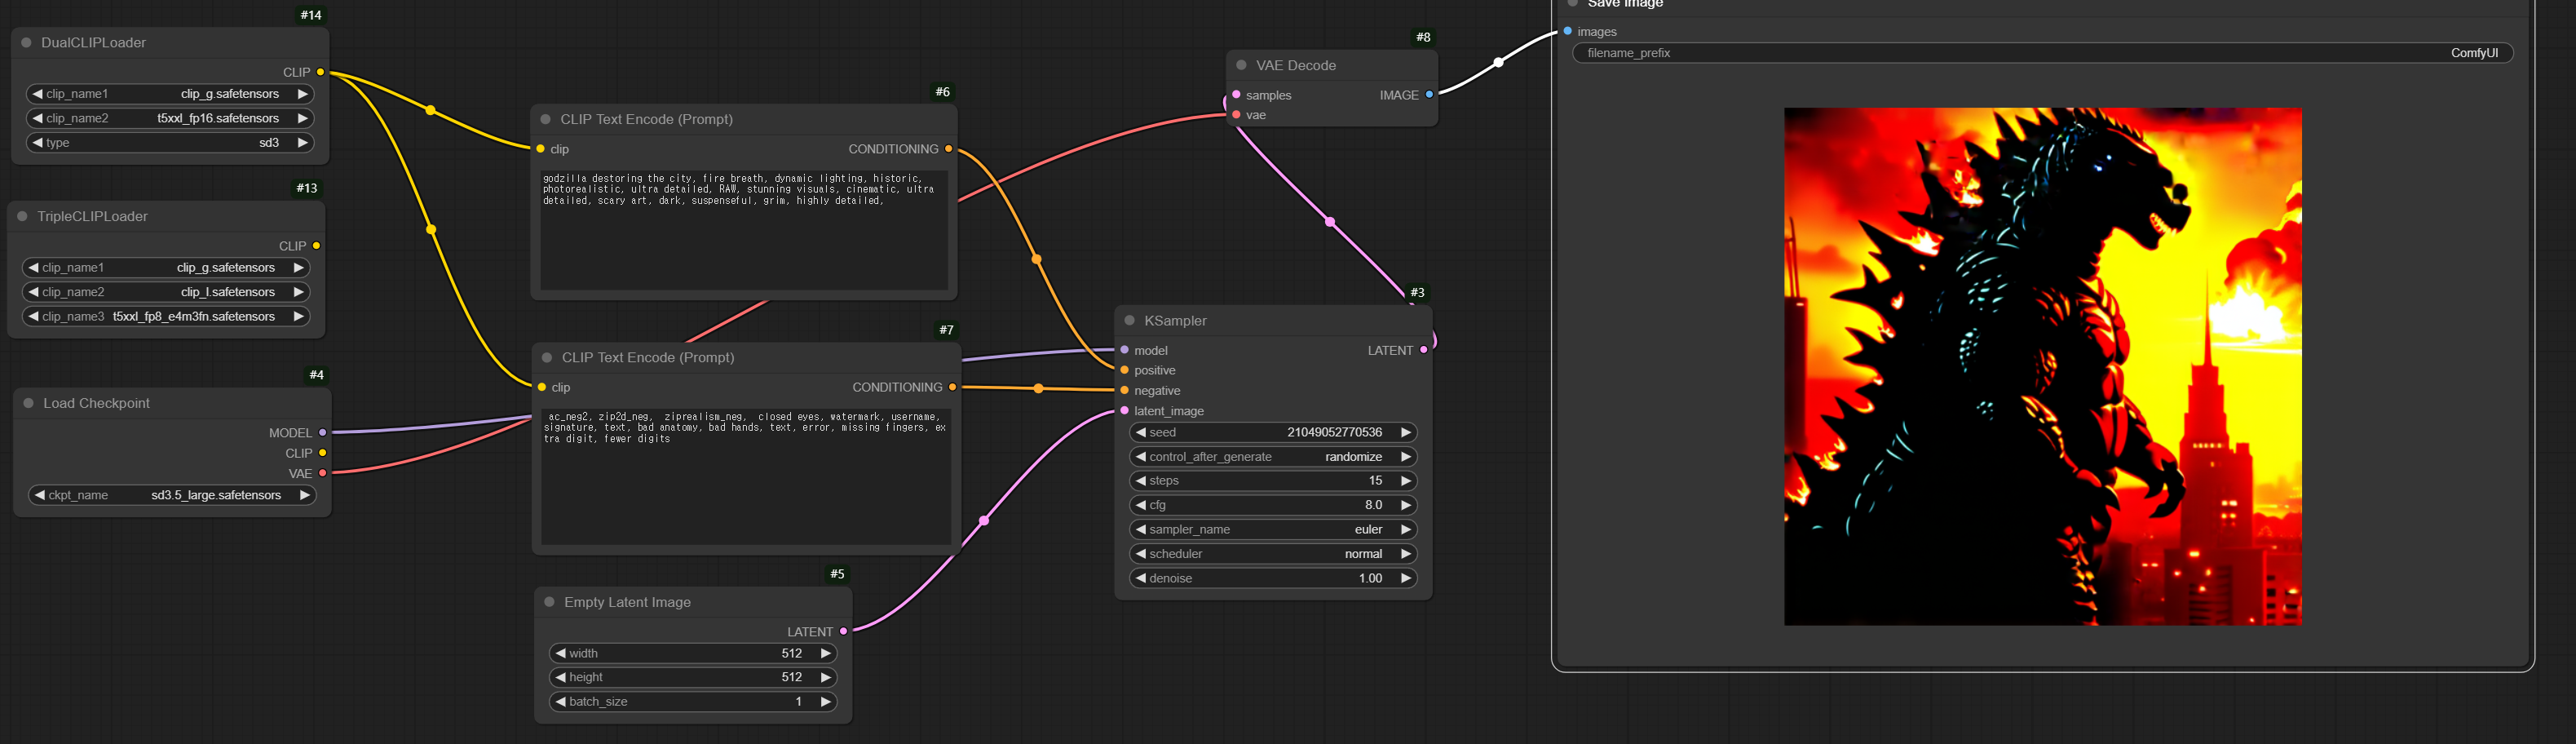Click the filename_prefix ComfyUI input field

[2042, 53]
